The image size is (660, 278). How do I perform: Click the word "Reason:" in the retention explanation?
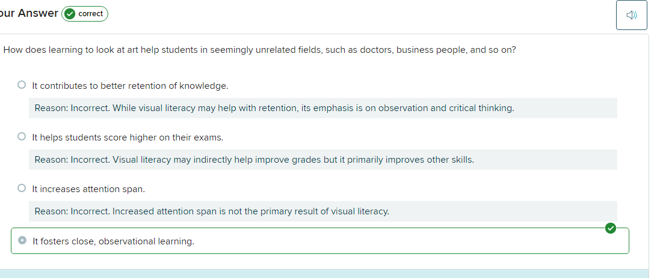[51, 108]
